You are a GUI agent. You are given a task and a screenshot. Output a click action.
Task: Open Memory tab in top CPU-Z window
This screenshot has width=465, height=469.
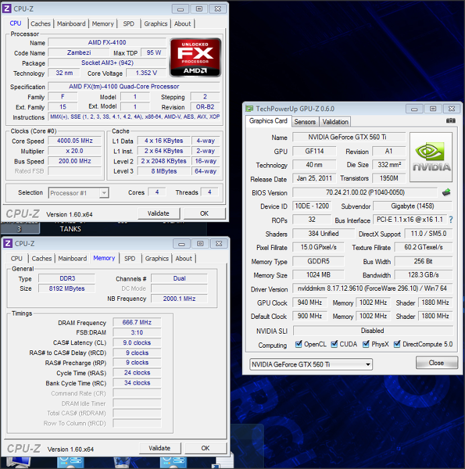click(x=103, y=23)
